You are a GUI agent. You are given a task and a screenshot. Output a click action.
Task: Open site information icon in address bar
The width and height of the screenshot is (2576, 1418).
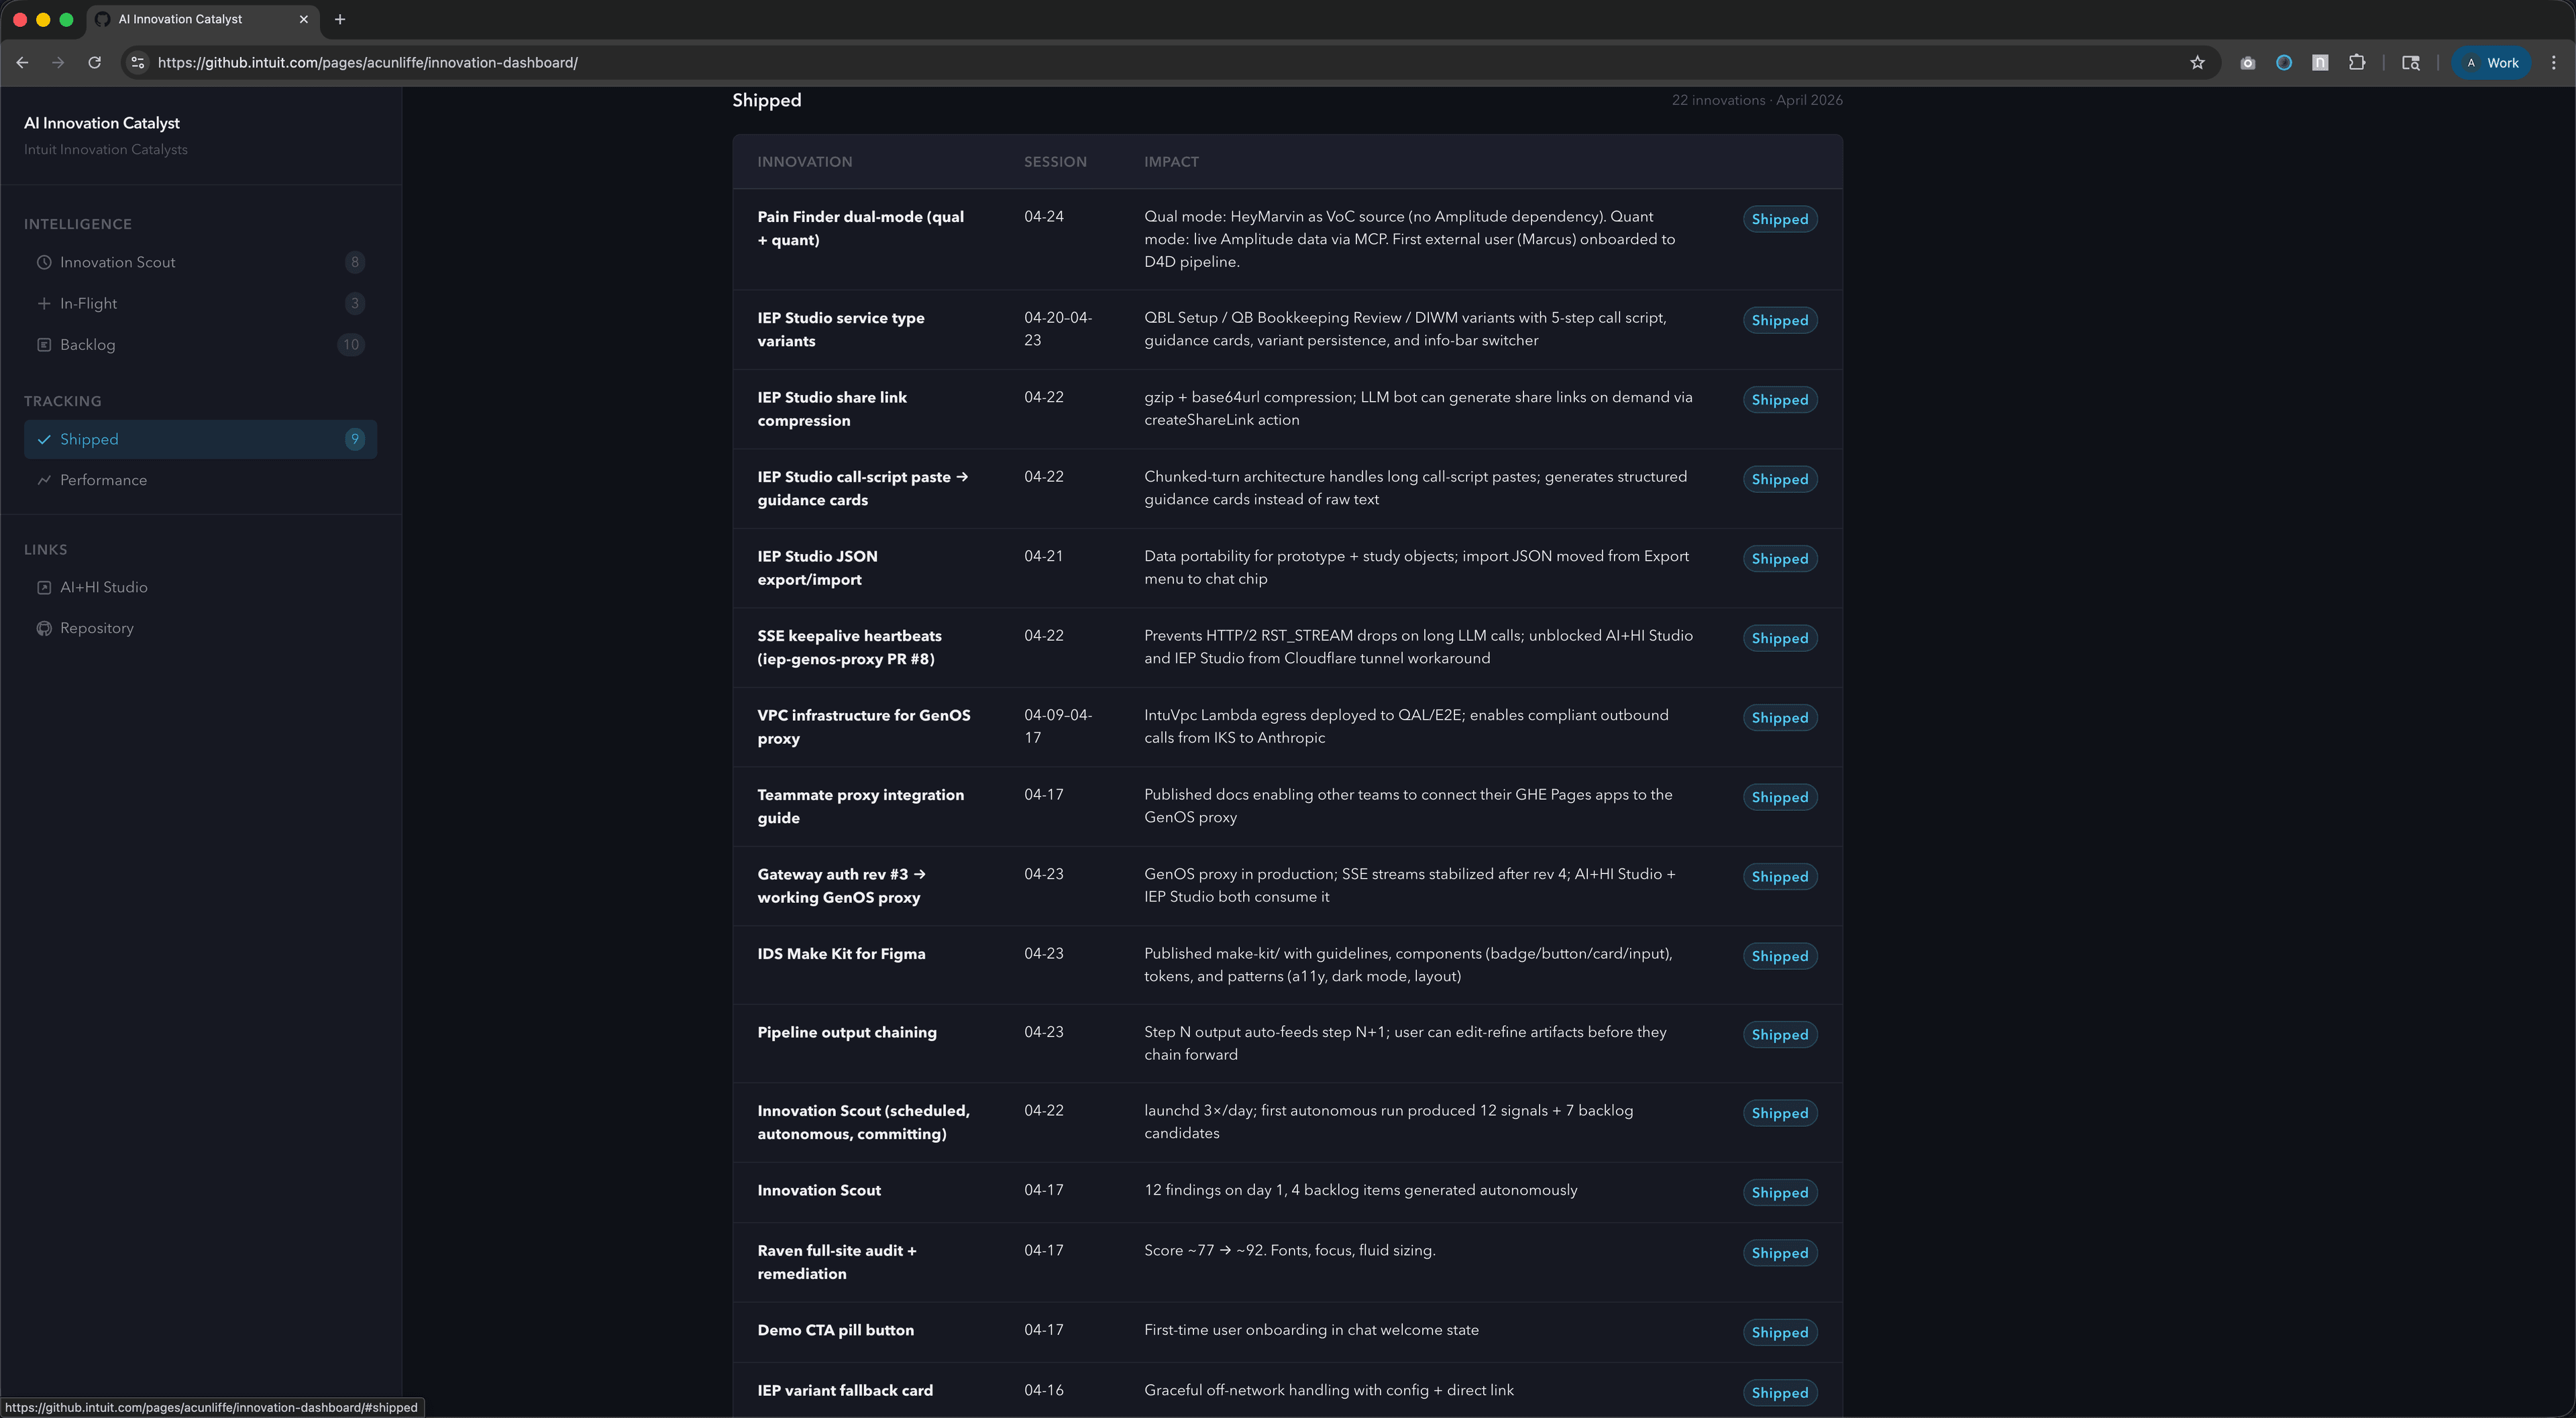click(138, 62)
